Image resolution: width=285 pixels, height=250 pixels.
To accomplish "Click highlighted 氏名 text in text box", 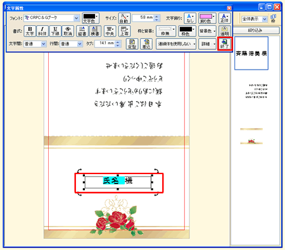I will pos(113,180).
